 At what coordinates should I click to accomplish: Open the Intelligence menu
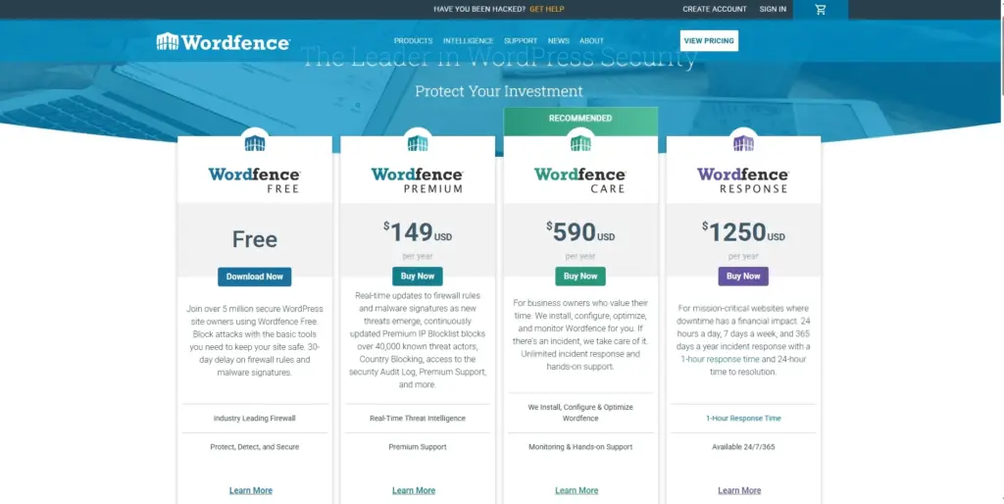coord(468,41)
